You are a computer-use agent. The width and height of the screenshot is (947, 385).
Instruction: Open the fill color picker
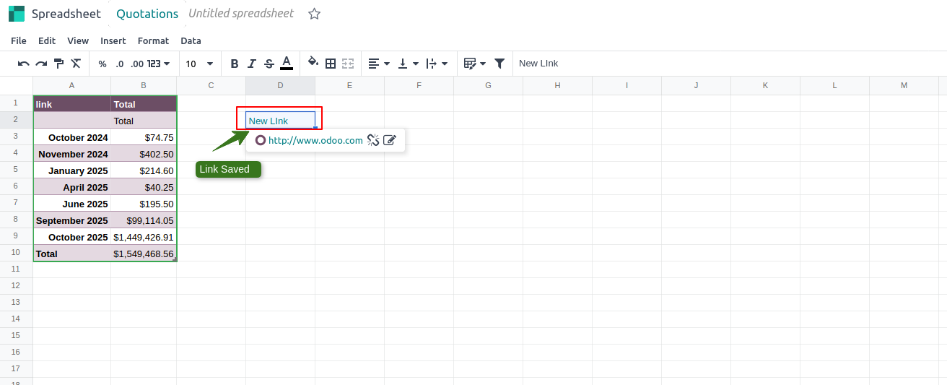(x=313, y=63)
